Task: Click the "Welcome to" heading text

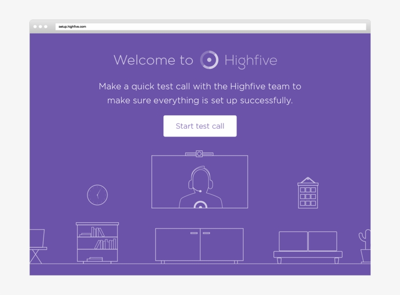Action: [153, 60]
